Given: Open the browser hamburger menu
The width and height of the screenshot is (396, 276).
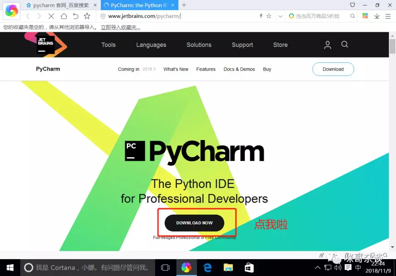Looking at the screenshot, I should coord(388,16).
